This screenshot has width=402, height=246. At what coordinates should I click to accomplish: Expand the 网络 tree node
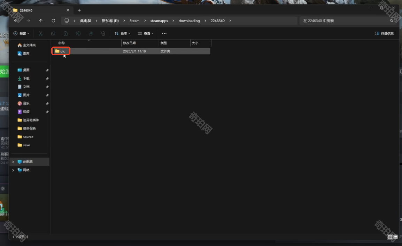click(13, 170)
